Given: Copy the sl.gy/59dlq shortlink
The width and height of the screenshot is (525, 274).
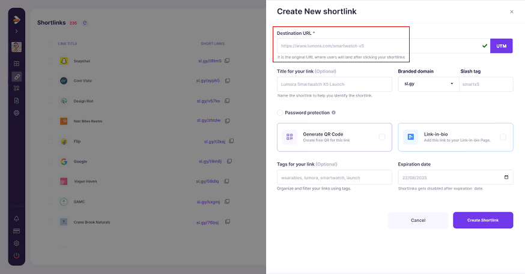Looking at the screenshot, I should click(226, 181).
